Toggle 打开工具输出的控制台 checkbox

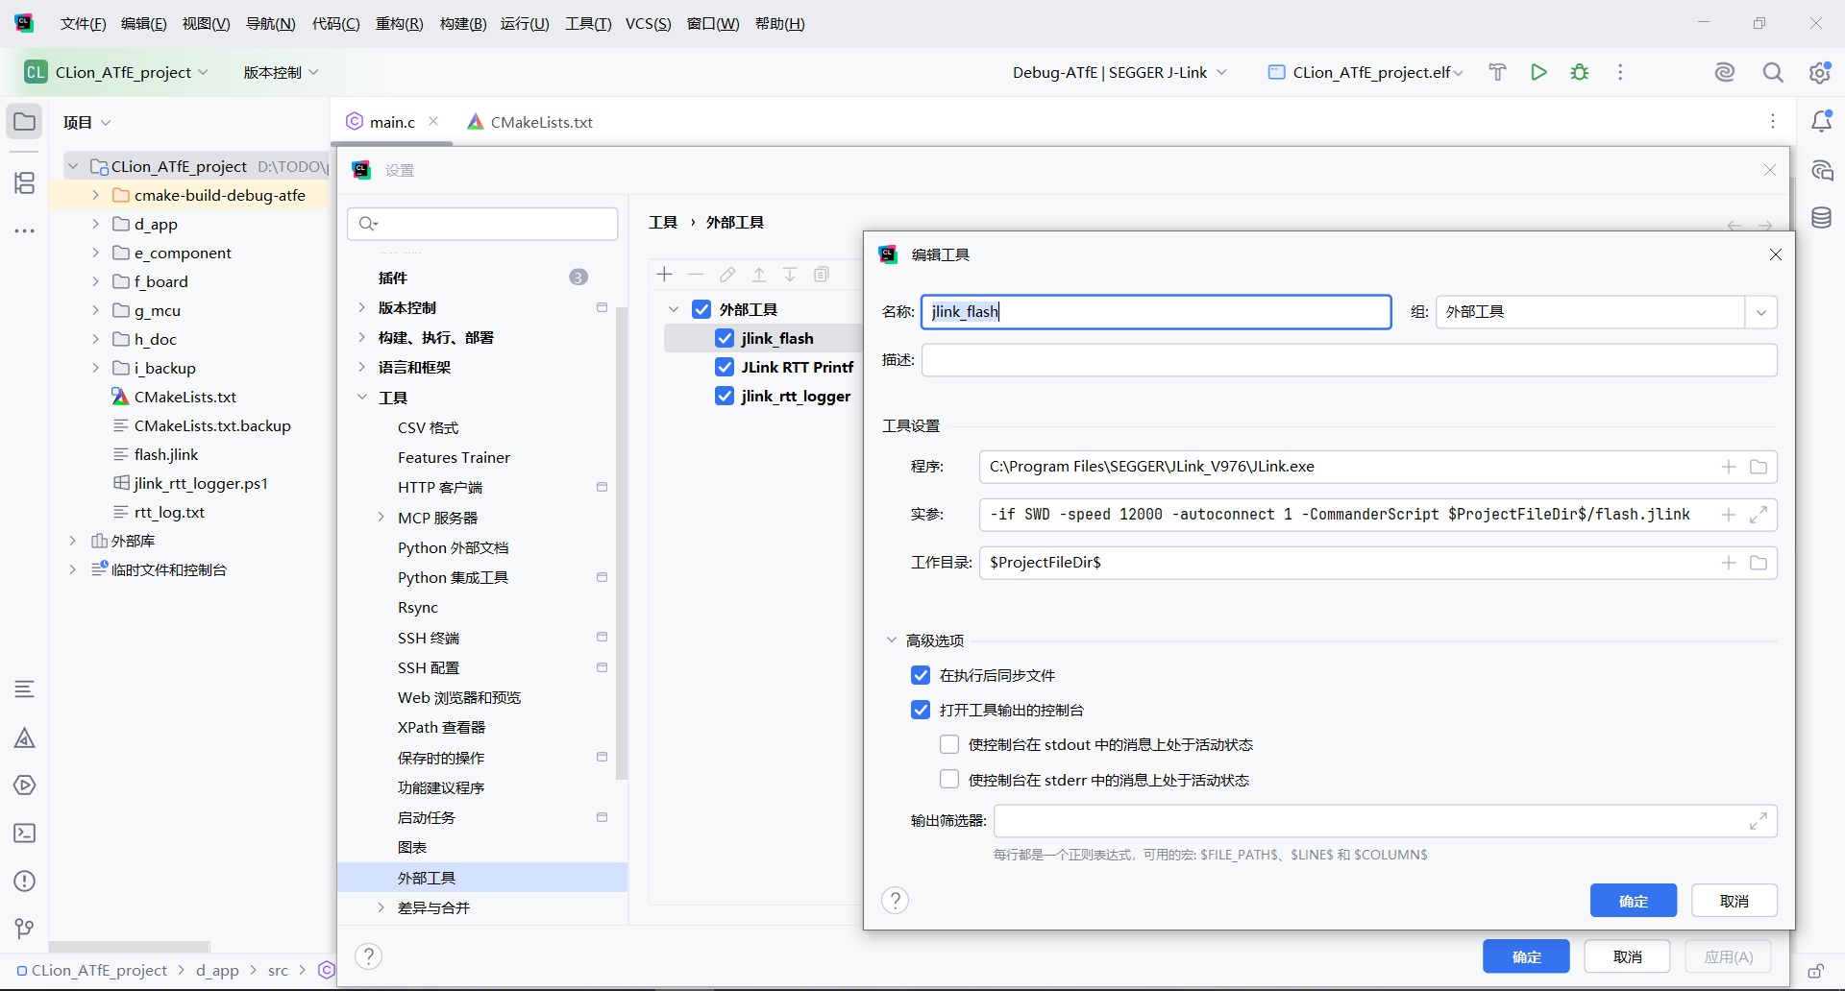point(921,710)
